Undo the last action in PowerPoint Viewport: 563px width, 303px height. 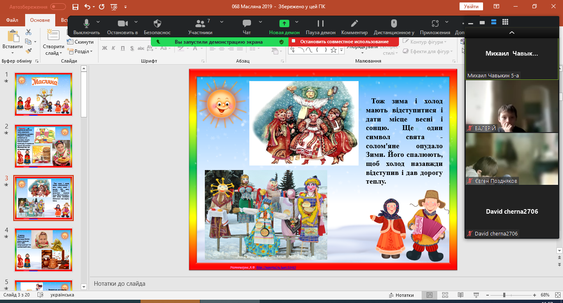[x=87, y=7]
